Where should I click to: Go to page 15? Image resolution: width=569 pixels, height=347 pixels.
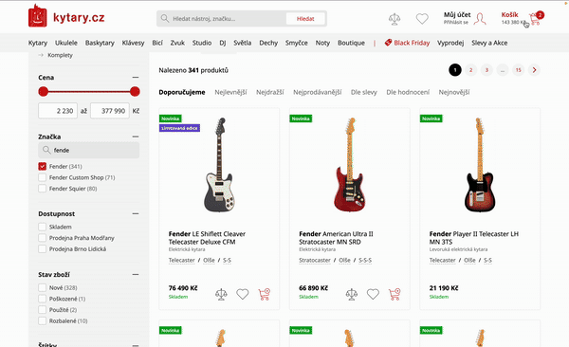(518, 70)
